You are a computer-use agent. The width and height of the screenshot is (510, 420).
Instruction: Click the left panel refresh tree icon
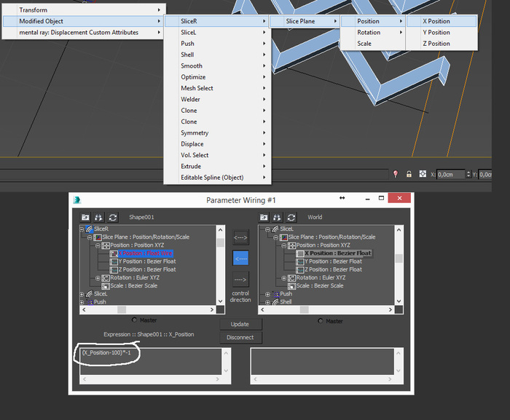pos(113,217)
